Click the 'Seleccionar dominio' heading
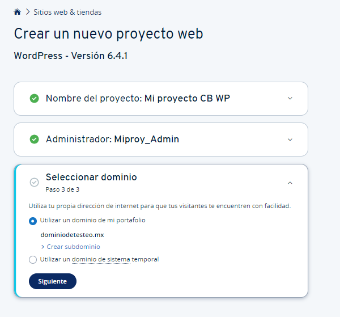 (91, 177)
